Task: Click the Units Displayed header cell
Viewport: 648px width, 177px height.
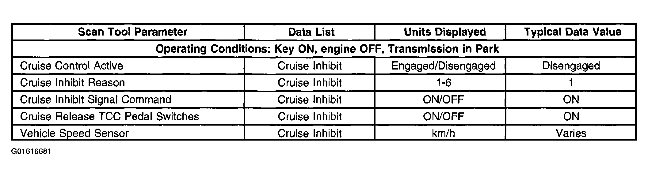Action: point(445,32)
